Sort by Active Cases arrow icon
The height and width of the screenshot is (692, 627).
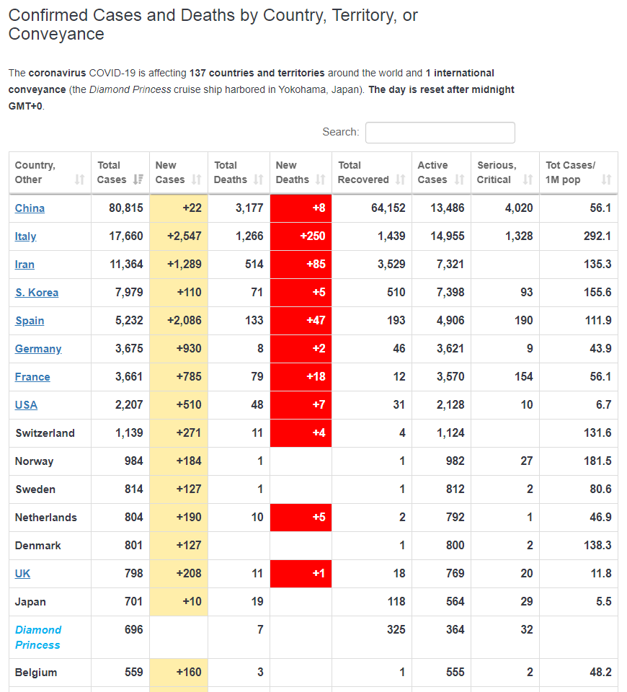[x=459, y=179]
